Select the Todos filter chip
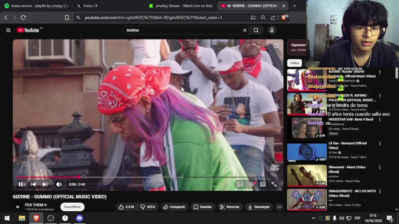399x224 pixels. click(295, 63)
